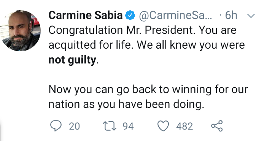This screenshot has width=264, height=141.
Task: Click the like count 482
Action: pos(184,126)
